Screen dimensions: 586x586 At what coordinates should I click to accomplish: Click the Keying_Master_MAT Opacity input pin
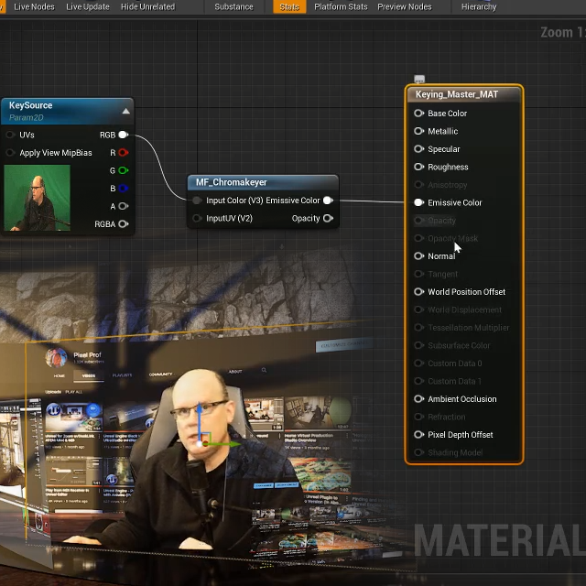tap(419, 221)
